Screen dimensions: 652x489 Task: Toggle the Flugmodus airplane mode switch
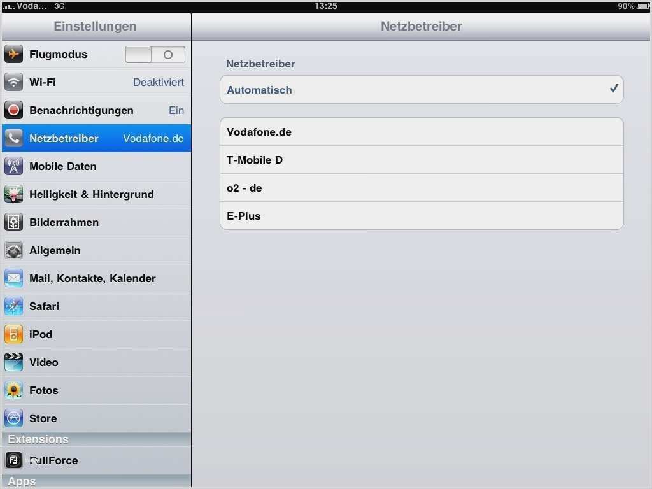click(x=155, y=55)
